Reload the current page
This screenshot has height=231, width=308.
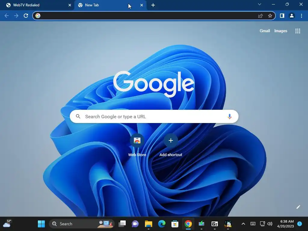(26, 16)
